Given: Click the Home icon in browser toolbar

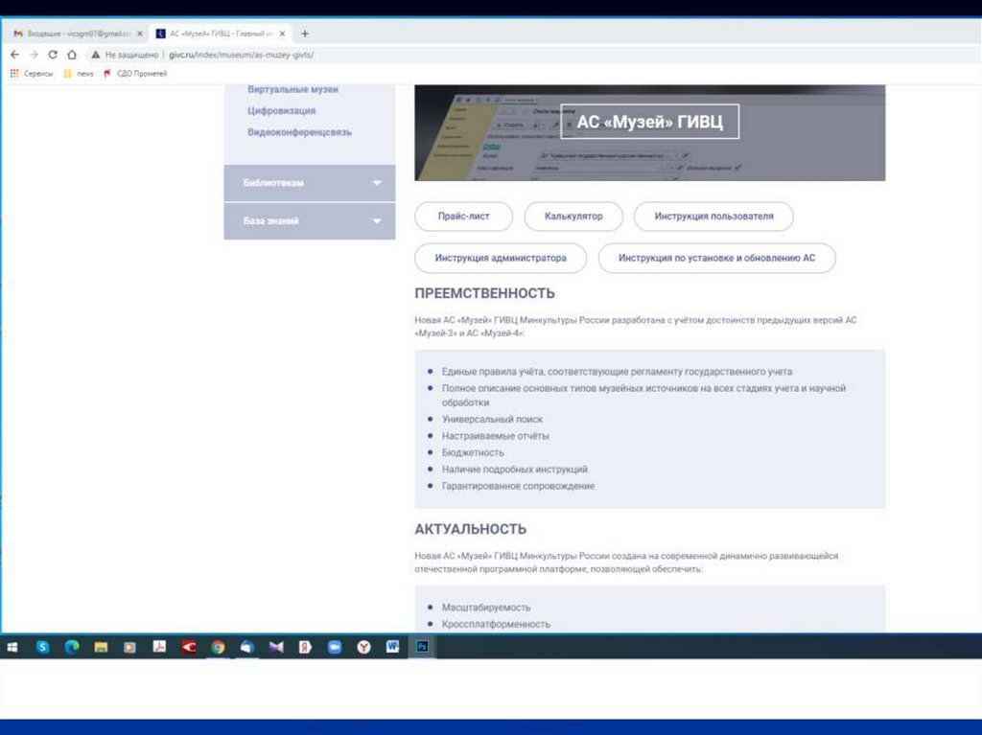Looking at the screenshot, I should click(x=72, y=55).
